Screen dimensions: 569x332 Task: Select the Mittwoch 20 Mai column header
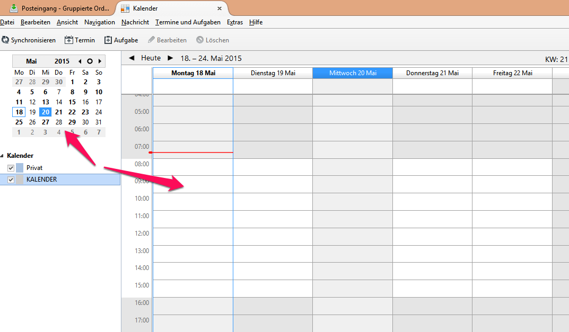pyautogui.click(x=353, y=73)
